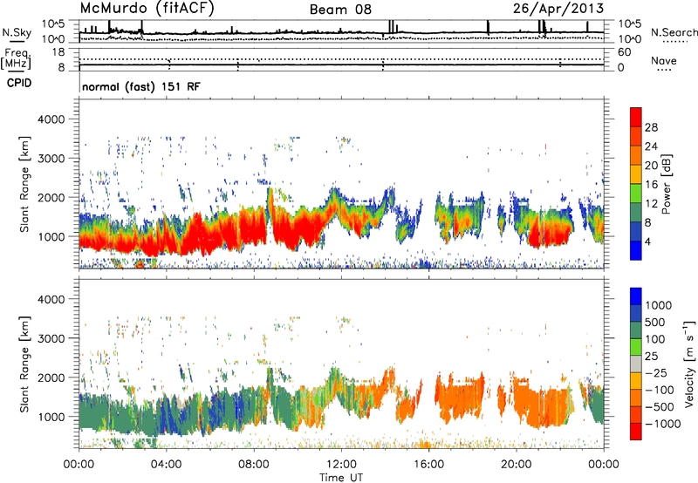This screenshot has width=698, height=483.
Task: Click the '24' power scale value
Action: pos(651,146)
